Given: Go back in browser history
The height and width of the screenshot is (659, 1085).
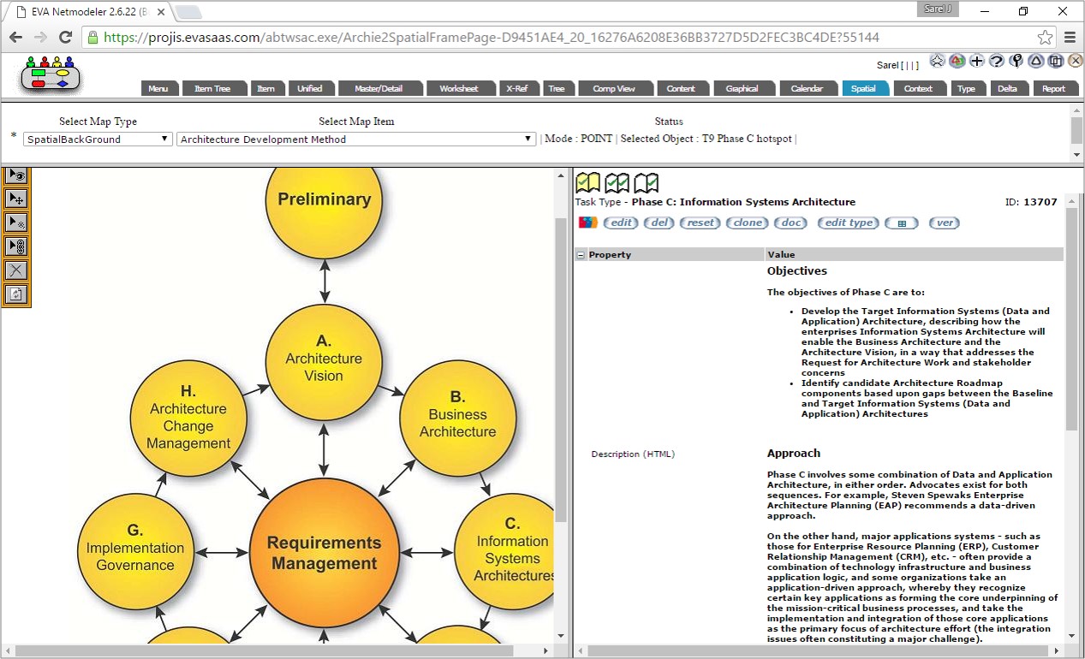Looking at the screenshot, I should coord(15,38).
